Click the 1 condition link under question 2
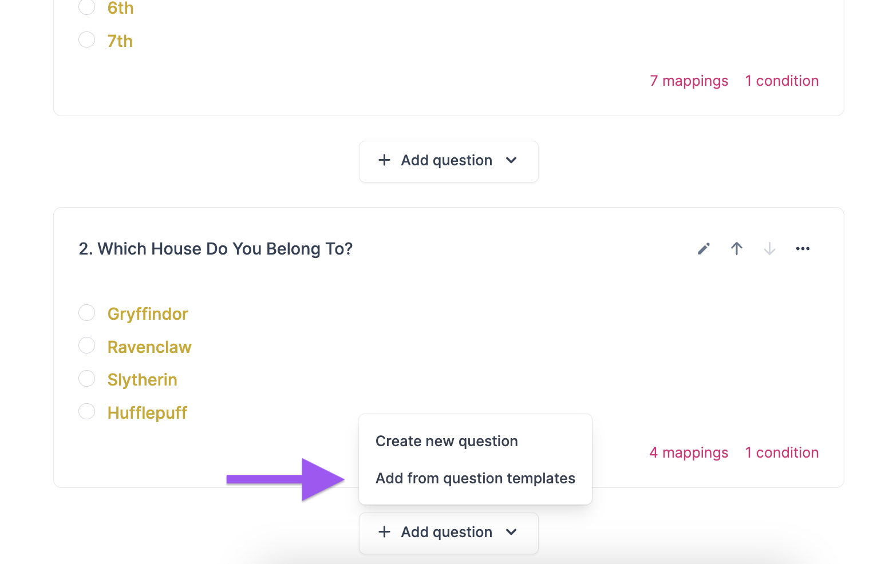Image resolution: width=877 pixels, height=564 pixels. [x=781, y=453]
